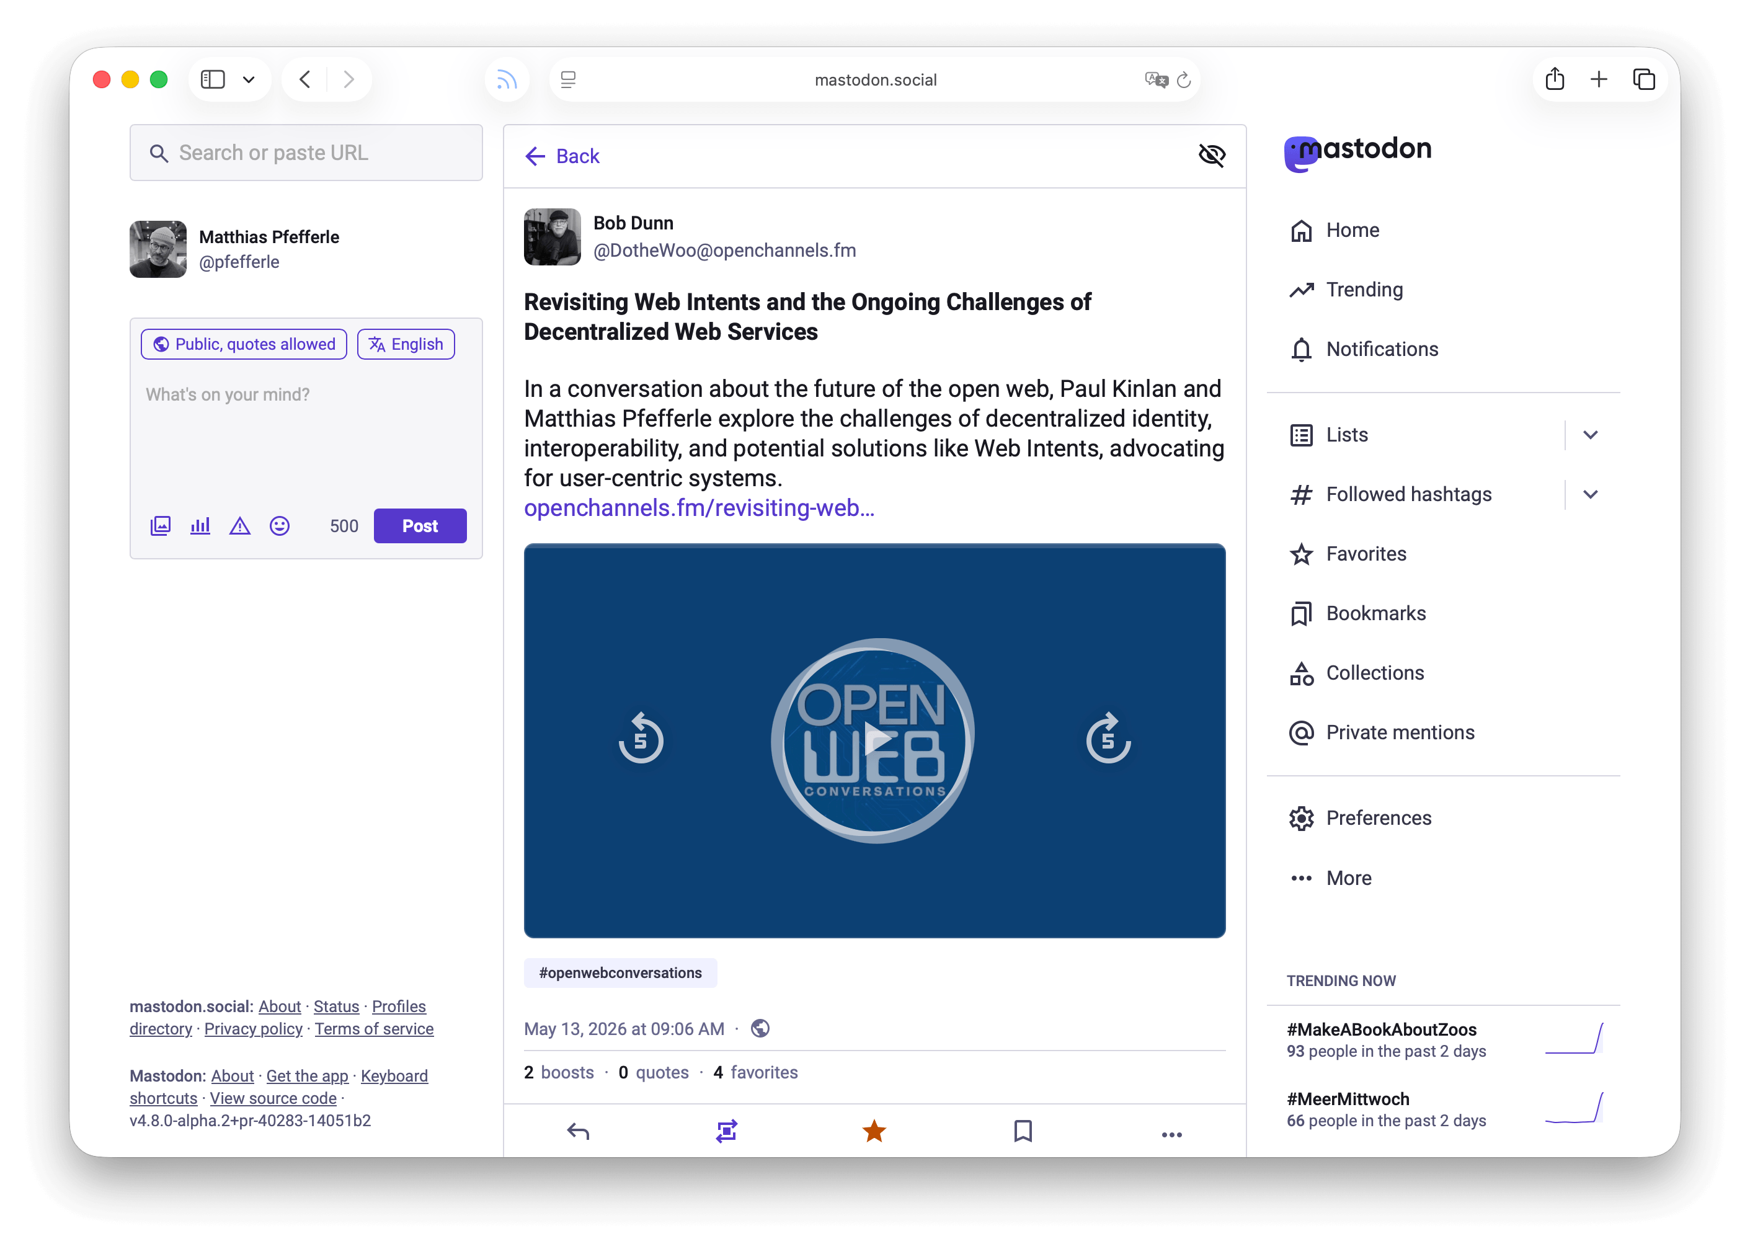Open the #MeerMittwoch trending hashtag
Screen dimensions: 1750x1249
coord(1348,1098)
